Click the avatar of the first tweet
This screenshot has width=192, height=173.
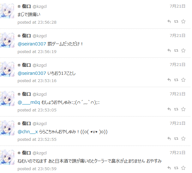tap(7, 11)
